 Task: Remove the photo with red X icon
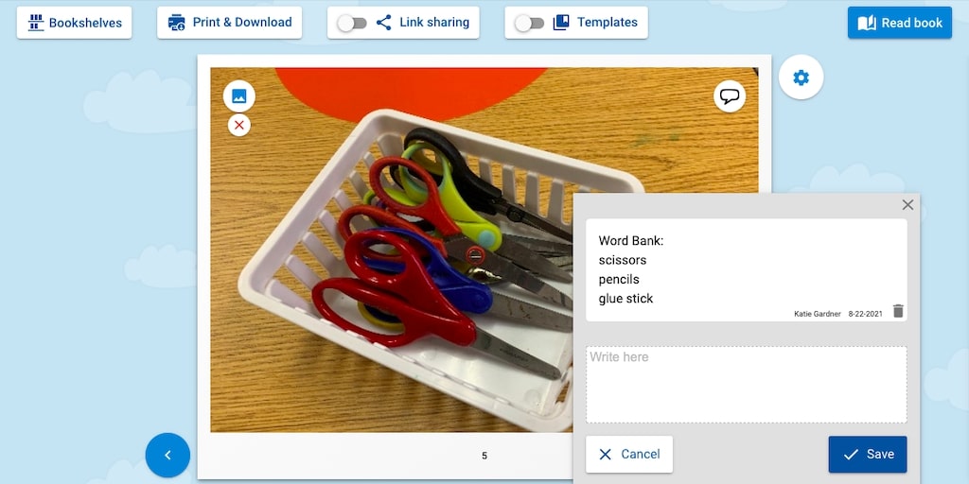(x=239, y=126)
